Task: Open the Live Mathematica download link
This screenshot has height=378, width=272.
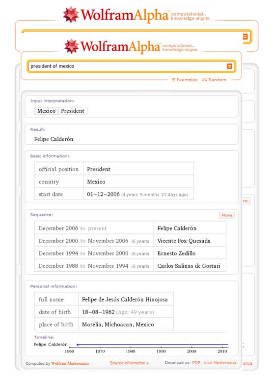Action: [220, 363]
